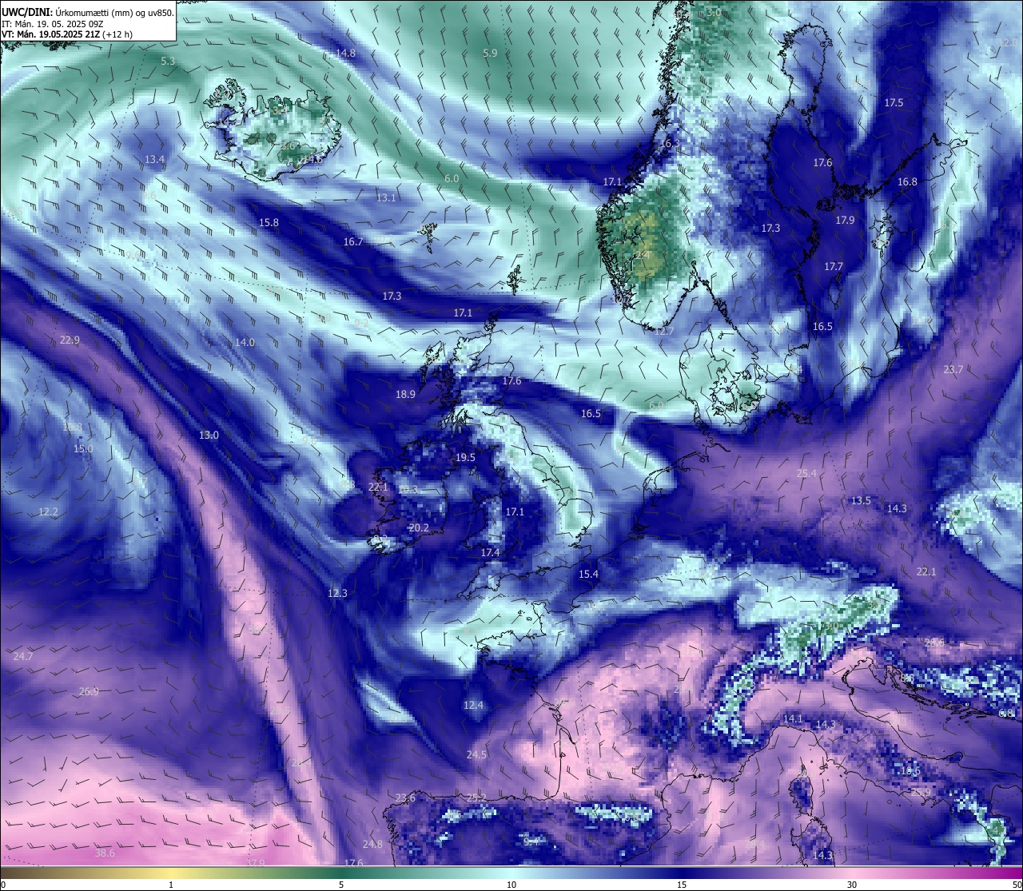Image resolution: width=1023 pixels, height=891 pixels.
Task: Click the 14.0 value label
Action: [x=245, y=342]
